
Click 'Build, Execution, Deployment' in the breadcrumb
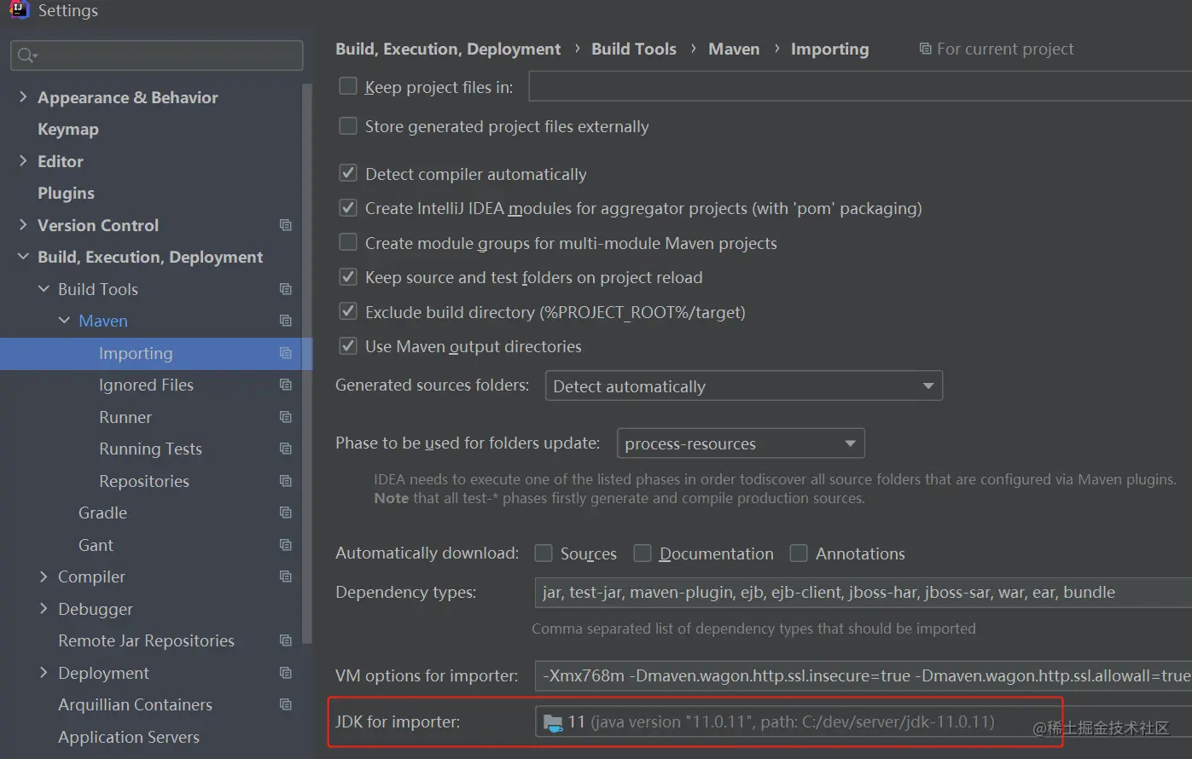[448, 49]
